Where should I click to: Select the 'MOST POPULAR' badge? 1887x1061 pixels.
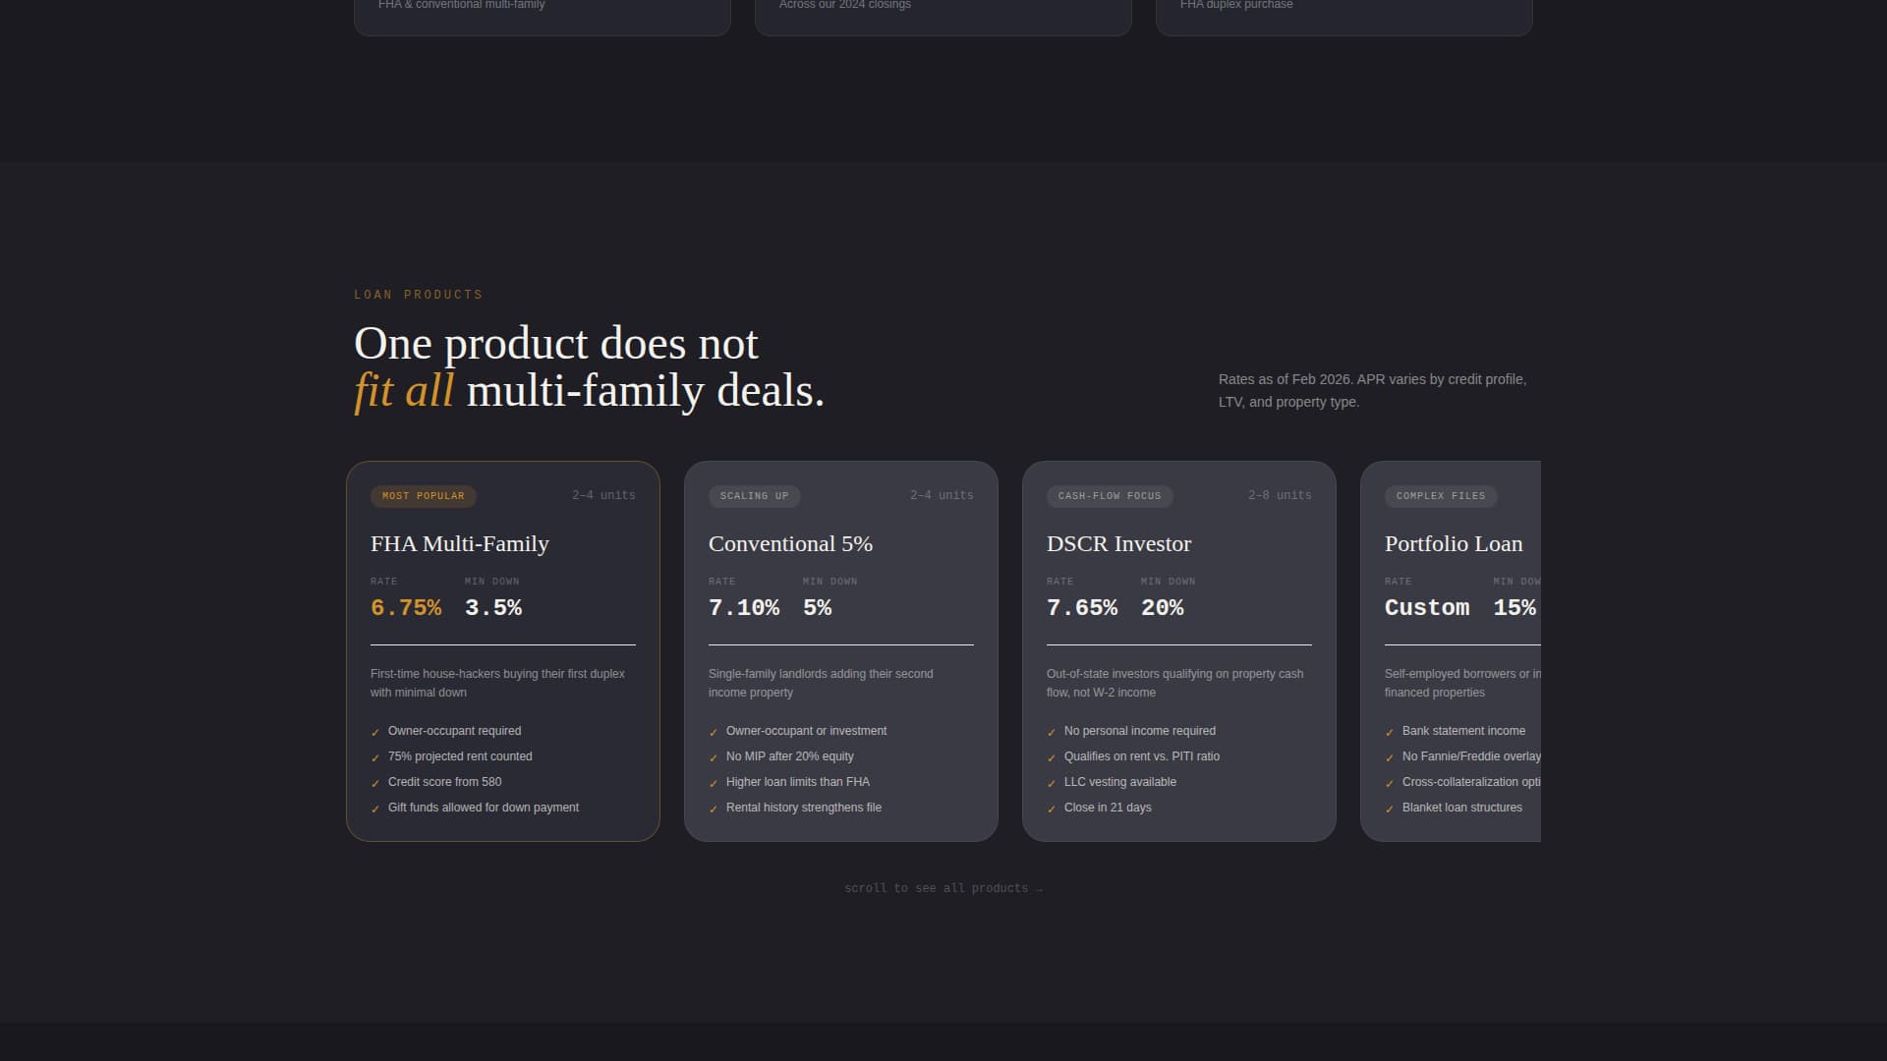point(424,496)
